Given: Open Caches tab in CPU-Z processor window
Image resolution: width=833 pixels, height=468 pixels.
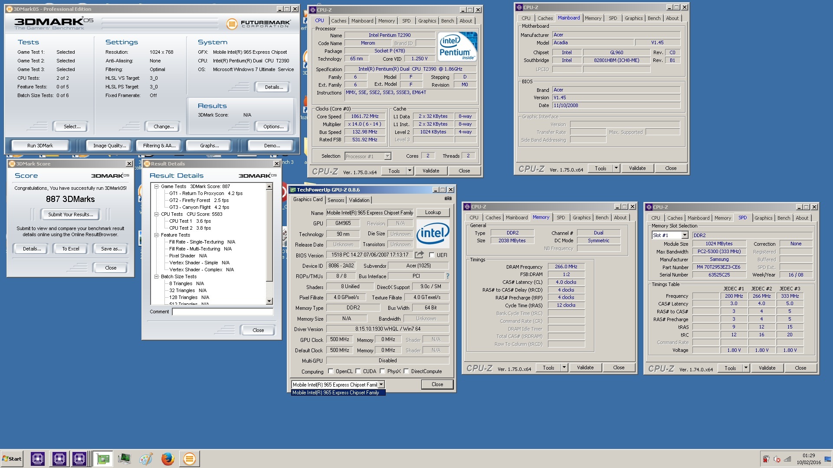Looking at the screenshot, I should coord(339,21).
